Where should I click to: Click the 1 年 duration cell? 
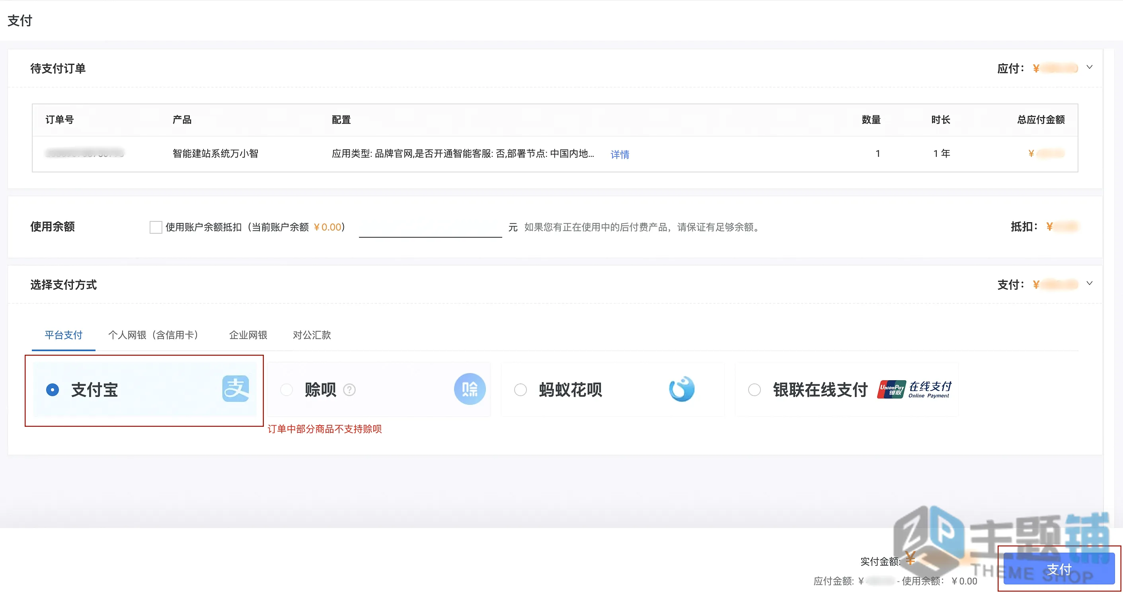(x=942, y=154)
